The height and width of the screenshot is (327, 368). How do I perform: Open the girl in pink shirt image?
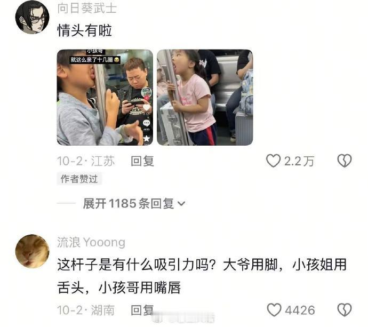click(205, 98)
